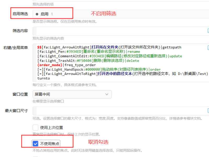This screenshot has height=157, width=209.
Task: Click the 拖动排序 order line in the editor
Action: pos(99,69)
